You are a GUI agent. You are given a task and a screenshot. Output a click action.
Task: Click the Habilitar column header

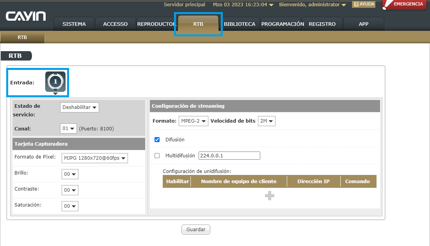point(177,182)
